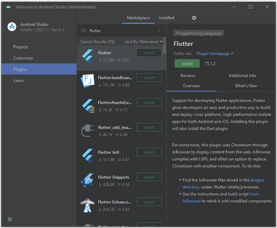277x228 pixels.
Task: Select the Flutter Snippets plugin icon
Action: coord(87,180)
